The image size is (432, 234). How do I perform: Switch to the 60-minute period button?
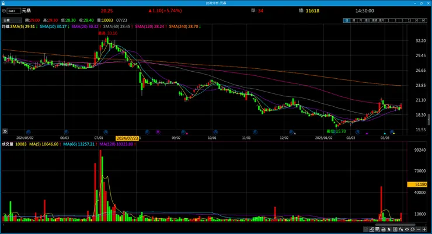(423, 20)
